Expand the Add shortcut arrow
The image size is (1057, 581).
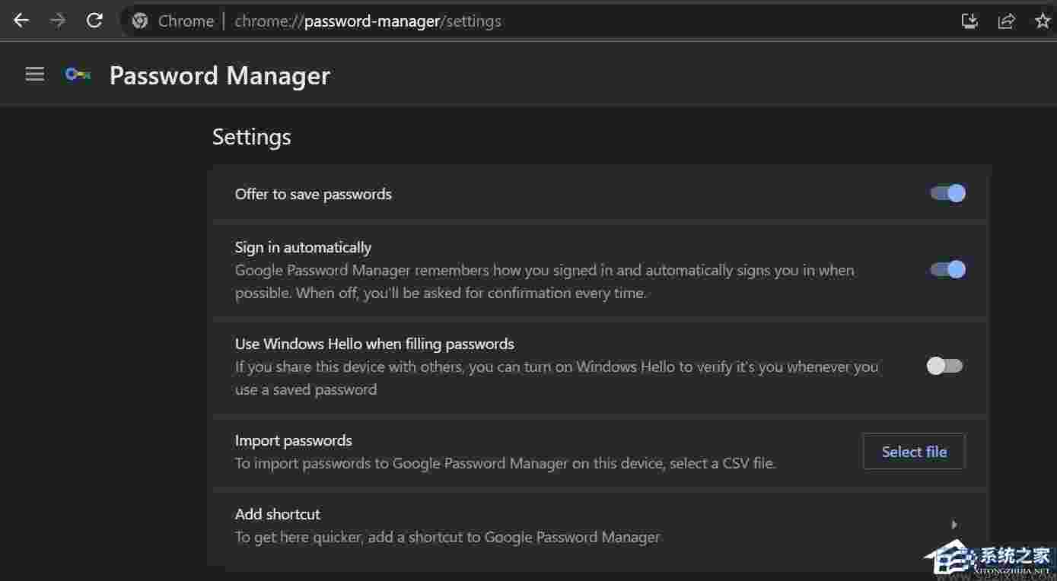coord(954,525)
